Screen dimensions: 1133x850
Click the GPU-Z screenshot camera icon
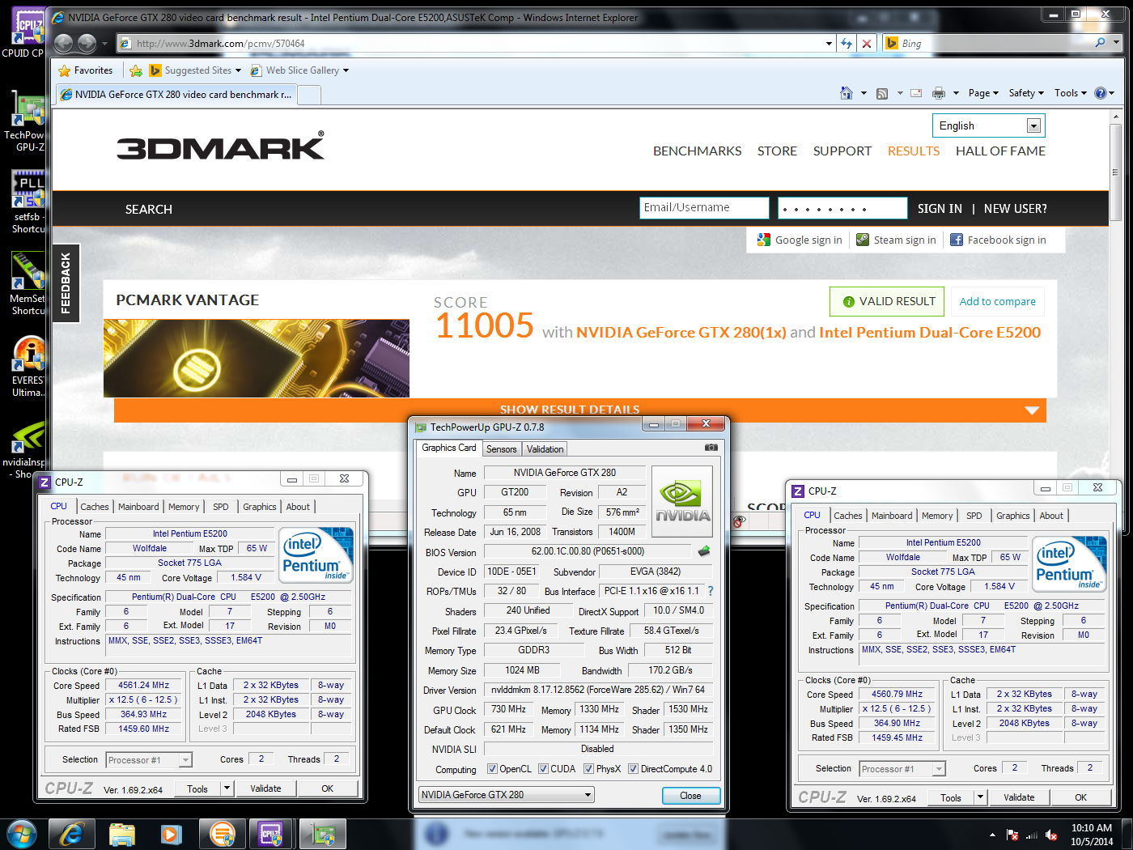711,447
